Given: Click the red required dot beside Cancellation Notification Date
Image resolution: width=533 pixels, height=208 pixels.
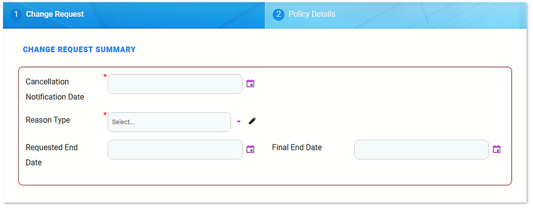Looking at the screenshot, I should pyautogui.click(x=105, y=75).
